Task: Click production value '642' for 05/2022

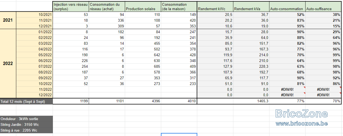Action: (143, 55)
